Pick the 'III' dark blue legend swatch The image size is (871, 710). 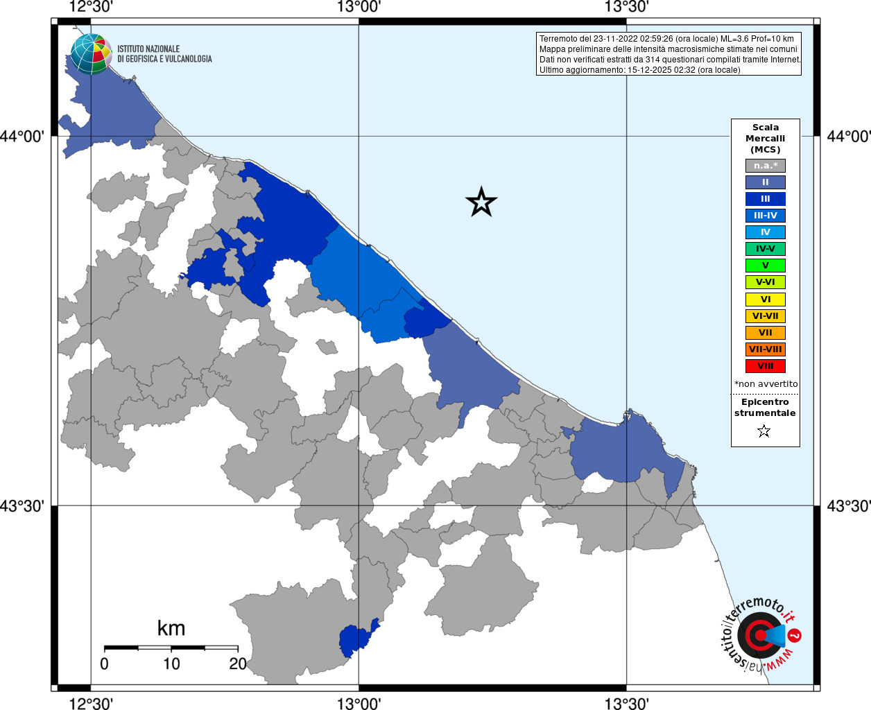[x=765, y=199]
